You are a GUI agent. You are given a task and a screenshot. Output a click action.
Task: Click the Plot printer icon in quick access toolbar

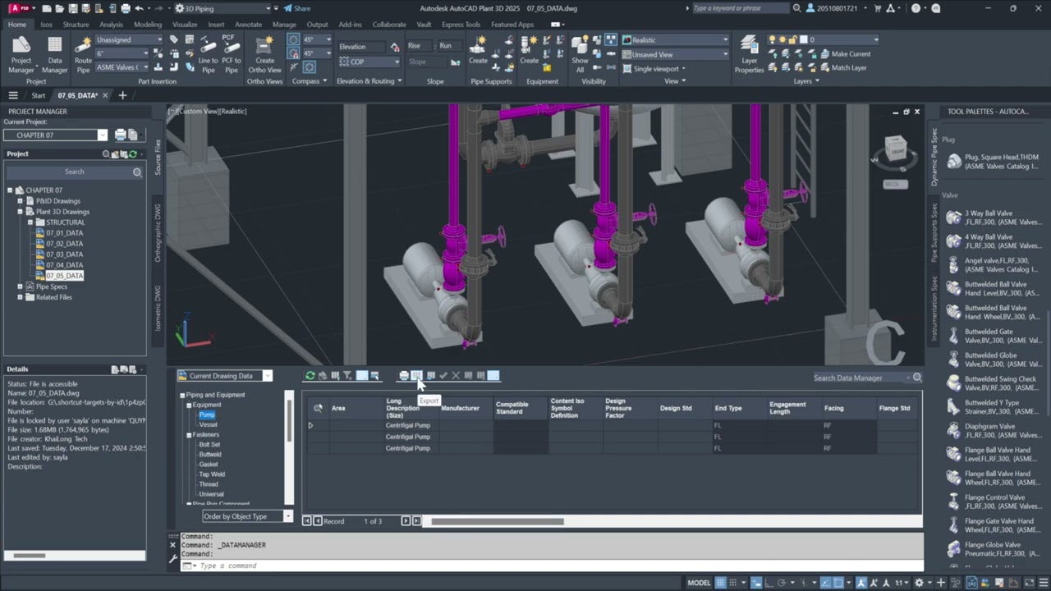[126, 8]
